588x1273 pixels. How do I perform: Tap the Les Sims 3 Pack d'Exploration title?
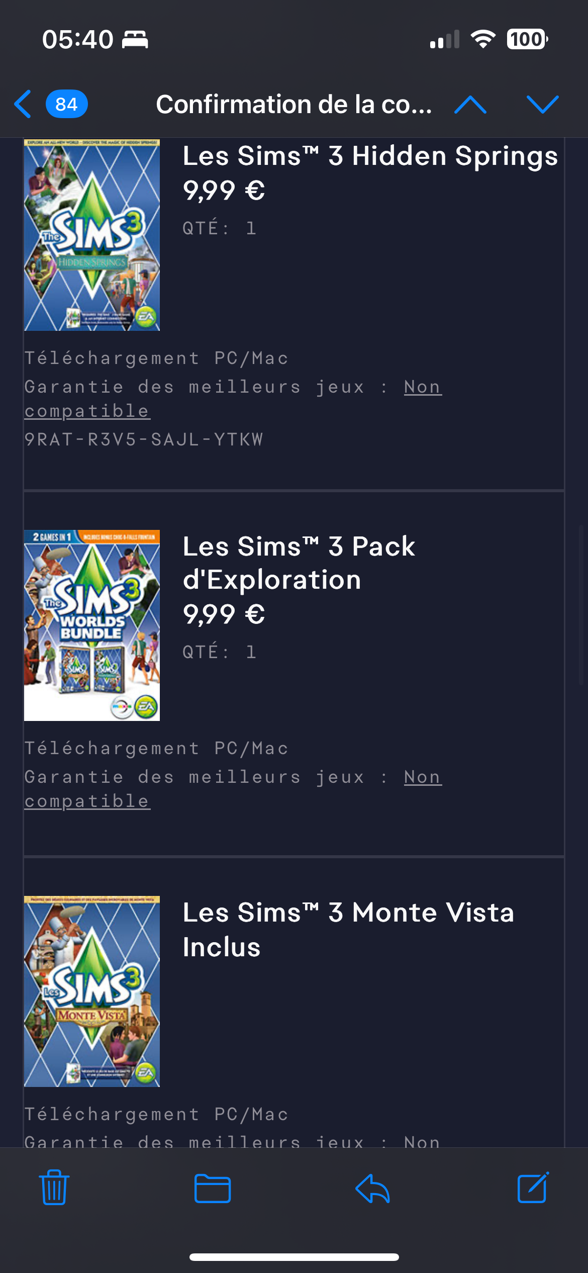click(299, 563)
